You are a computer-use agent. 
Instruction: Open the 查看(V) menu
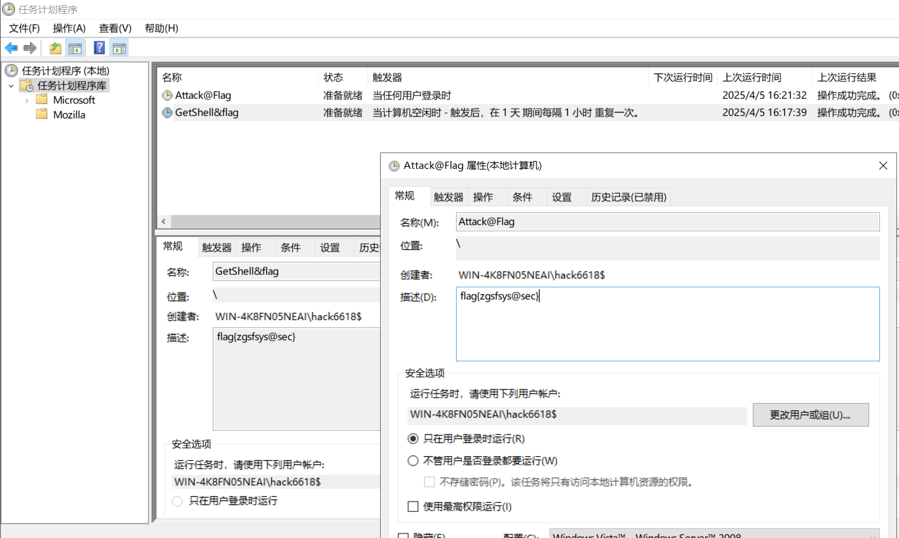pos(115,28)
